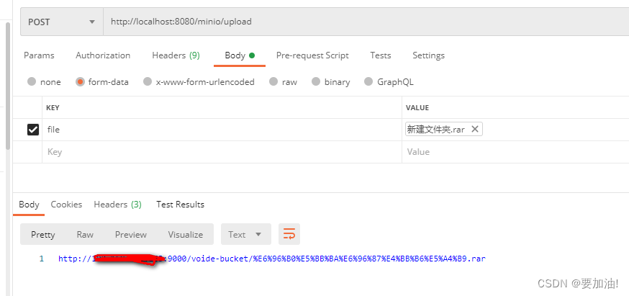Click the request URL field
This screenshot has height=296, width=629.
[366, 22]
